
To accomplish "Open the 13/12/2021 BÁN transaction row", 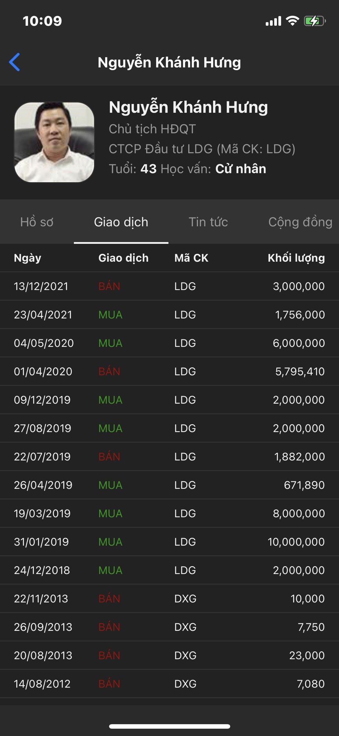I will (x=169, y=286).
